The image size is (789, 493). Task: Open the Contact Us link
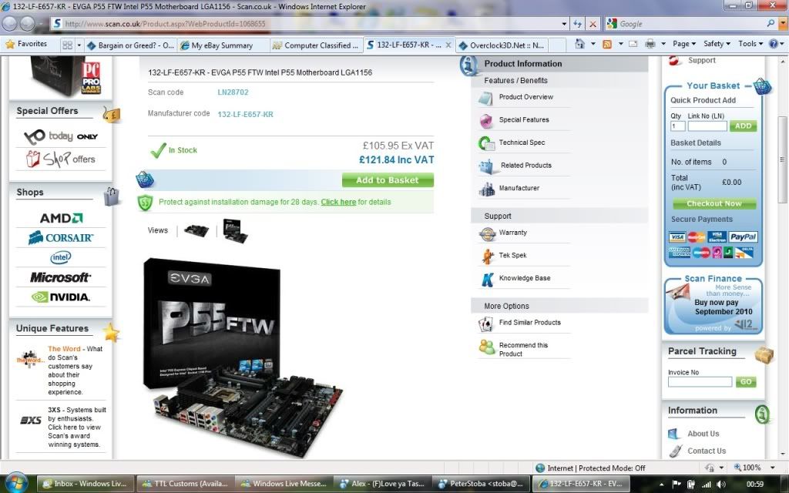point(707,451)
